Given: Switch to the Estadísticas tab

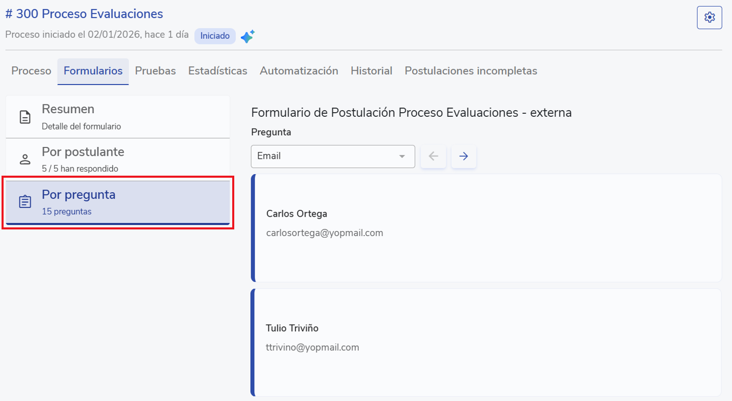Looking at the screenshot, I should pos(217,71).
